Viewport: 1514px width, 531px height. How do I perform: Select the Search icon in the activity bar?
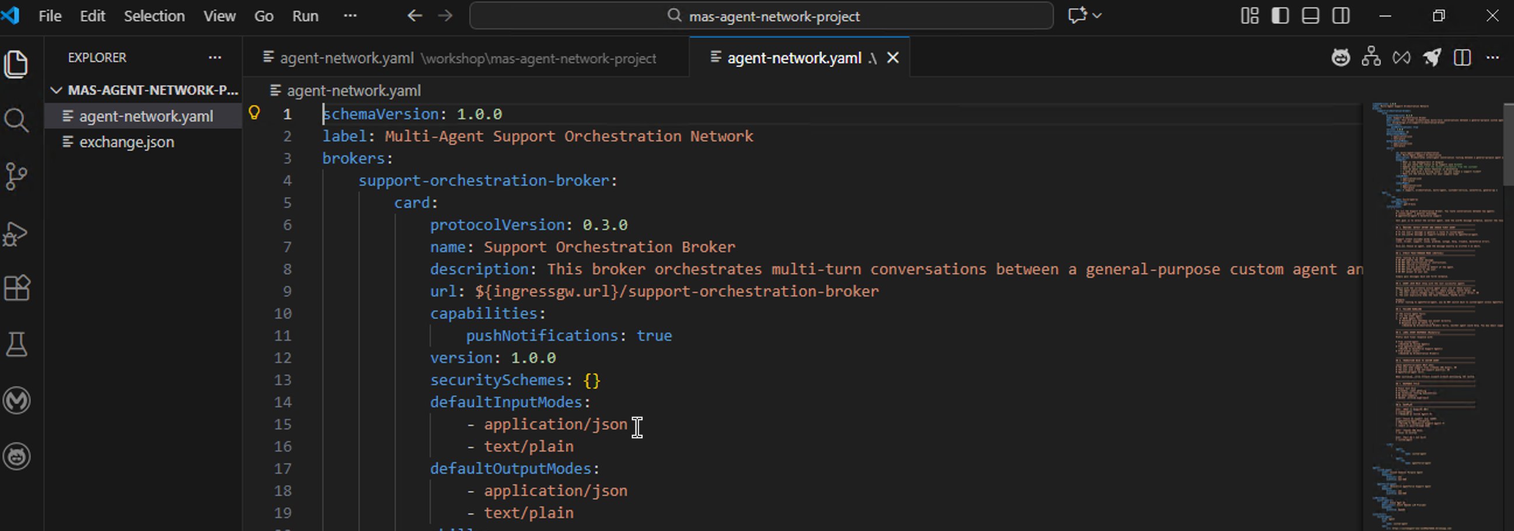coord(16,120)
